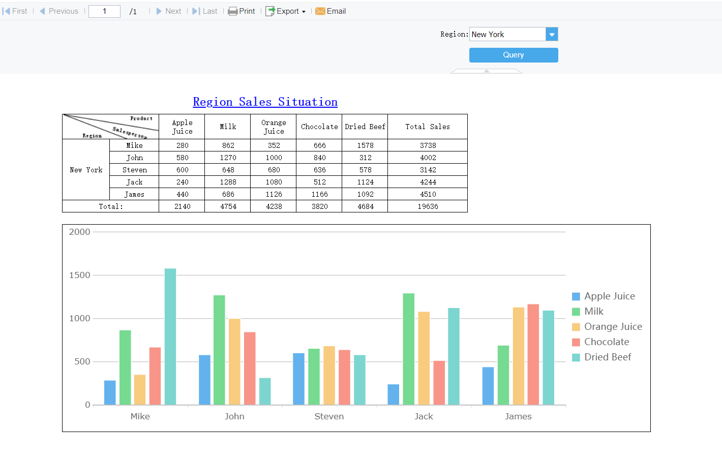Viewport: 722px width, 460px height.
Task: Jump to the Last page
Action: (204, 11)
